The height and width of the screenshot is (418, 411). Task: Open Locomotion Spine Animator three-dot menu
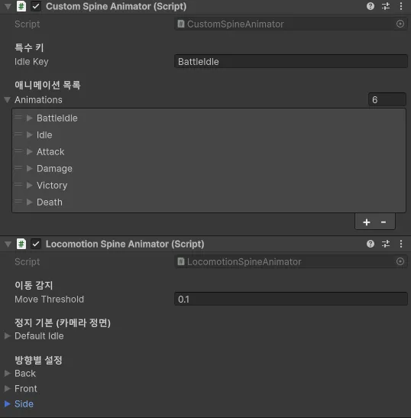(401, 244)
